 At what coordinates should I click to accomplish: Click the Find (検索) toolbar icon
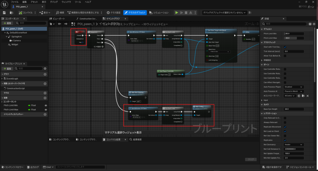(60, 13)
